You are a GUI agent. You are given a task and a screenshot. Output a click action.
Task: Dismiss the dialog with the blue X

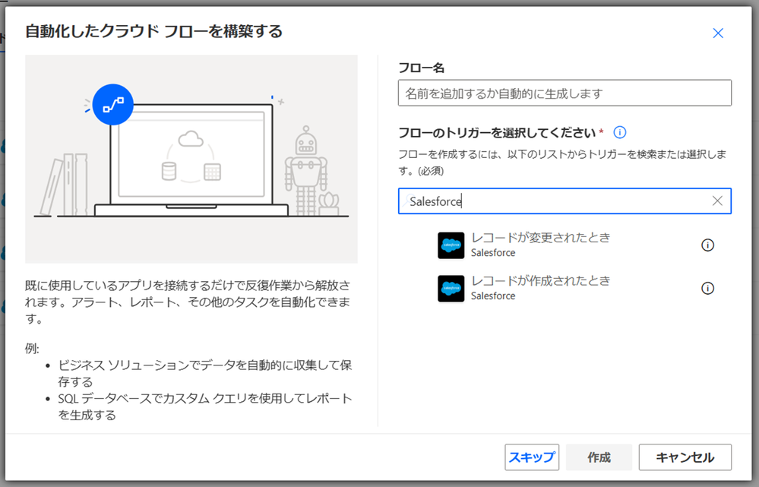pos(717,33)
